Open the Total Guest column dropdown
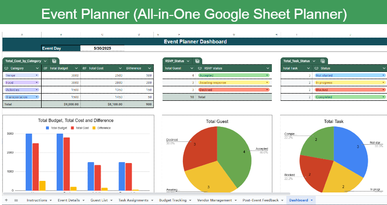 pos(192,68)
